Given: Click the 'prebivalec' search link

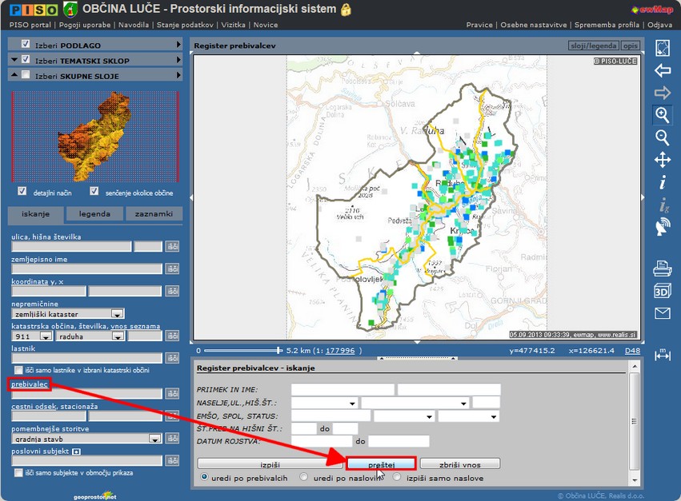Looking at the screenshot, I should [30, 385].
